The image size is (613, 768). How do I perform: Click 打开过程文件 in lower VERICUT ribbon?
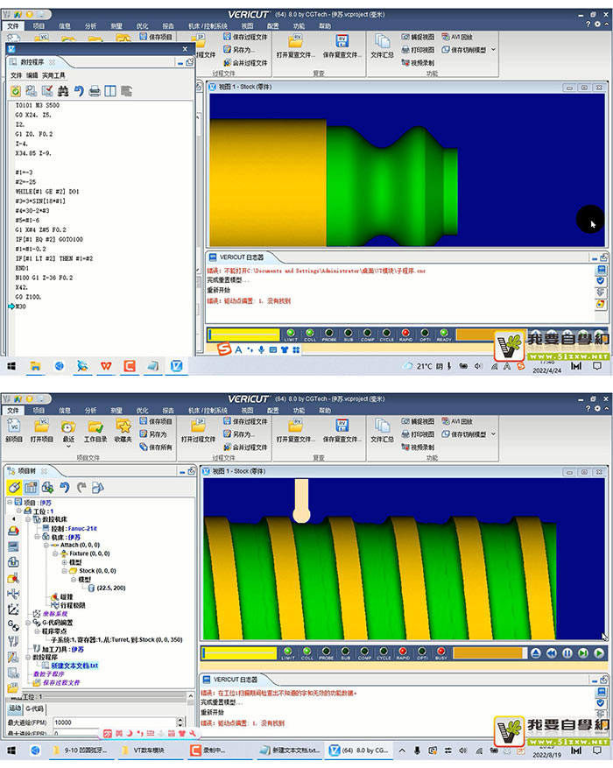198,432
